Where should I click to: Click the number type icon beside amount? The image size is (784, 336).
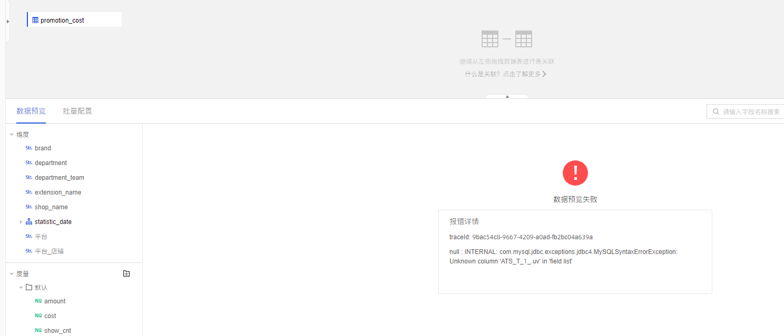[38, 301]
